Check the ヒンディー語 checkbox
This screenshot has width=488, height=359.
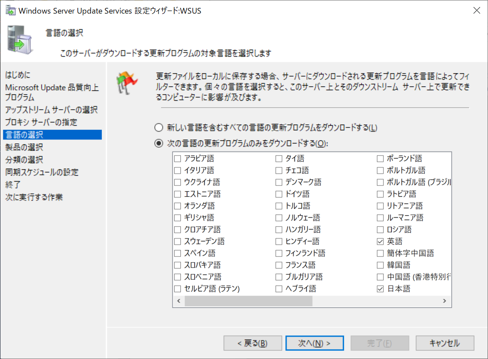pyautogui.click(x=279, y=241)
